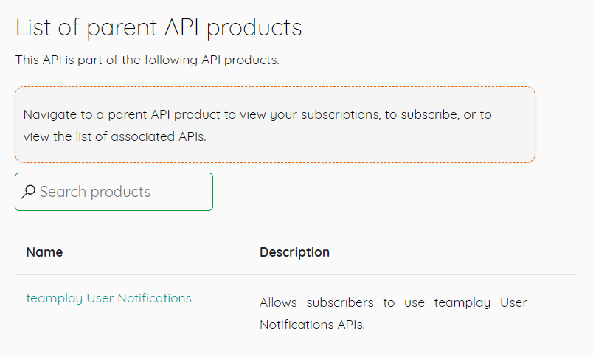
Task: Click the 'Navigate to a parent API product' notice line
Action: [257, 114]
